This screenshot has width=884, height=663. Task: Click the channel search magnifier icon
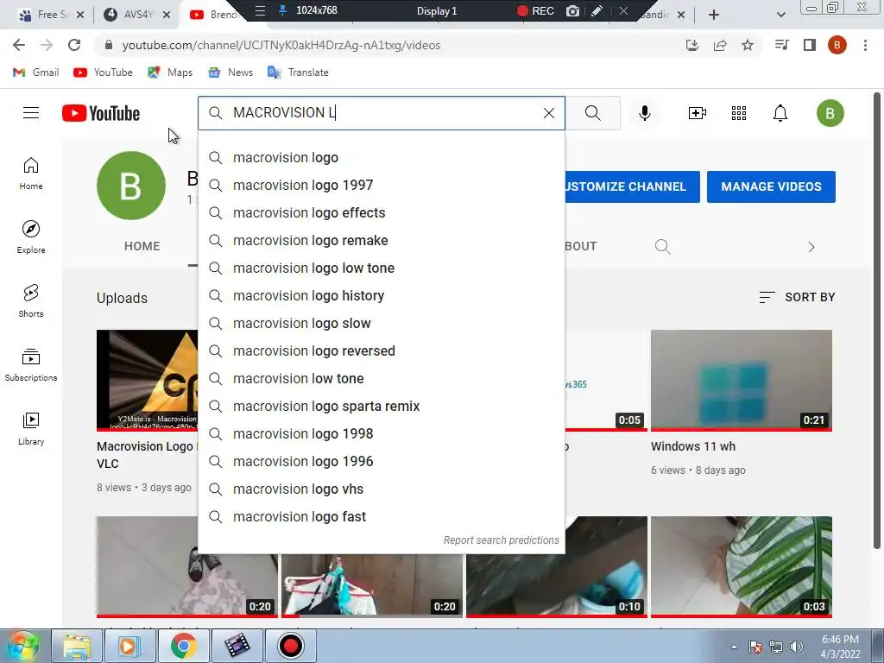pos(662,246)
